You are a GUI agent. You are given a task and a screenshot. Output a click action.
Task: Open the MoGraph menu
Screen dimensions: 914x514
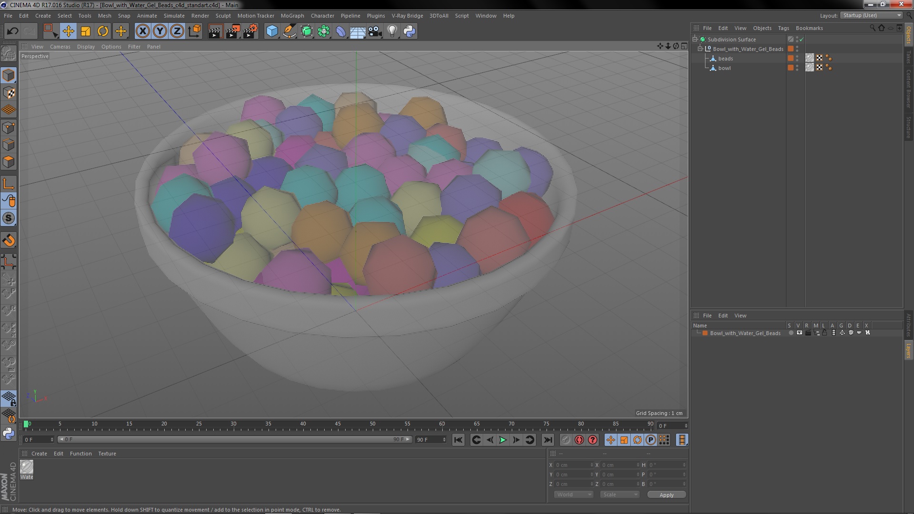[x=292, y=16]
